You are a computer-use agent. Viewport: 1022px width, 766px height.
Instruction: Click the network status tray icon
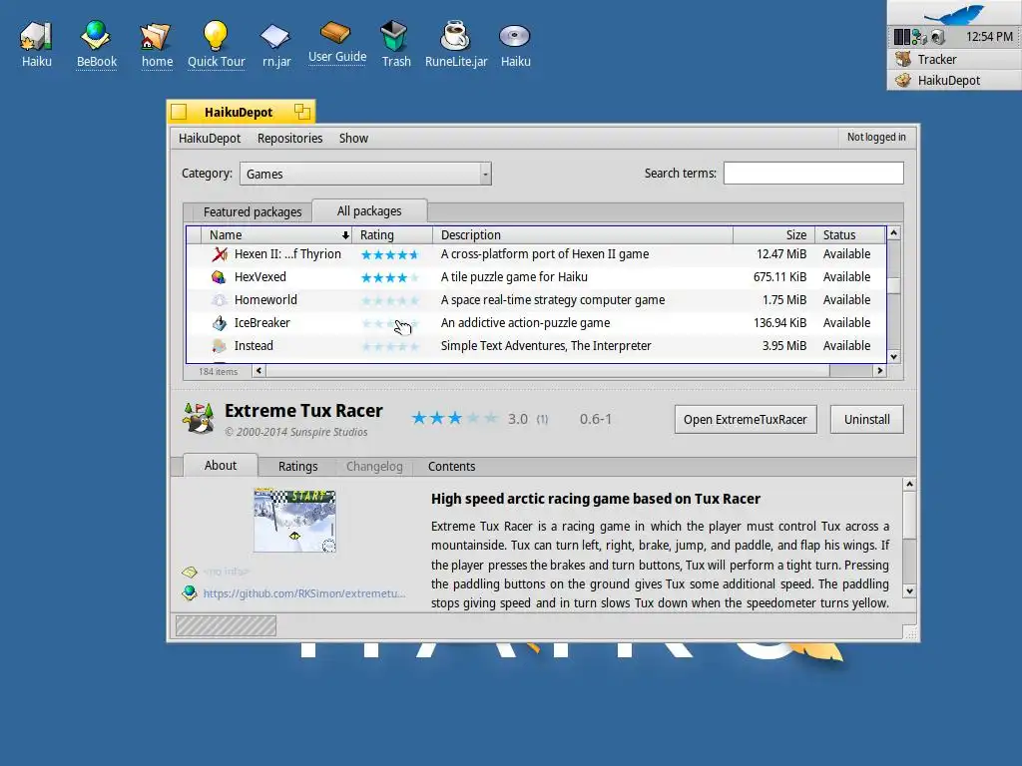click(x=919, y=37)
